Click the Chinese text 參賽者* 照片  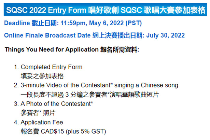tap(38, 113)
